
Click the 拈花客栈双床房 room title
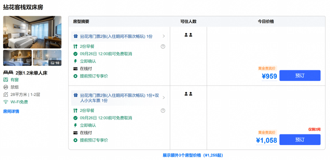[23, 7]
